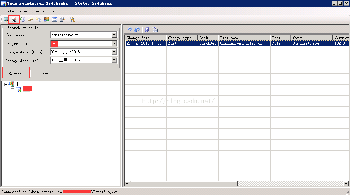Click the $ root server tree icon
The height and width of the screenshot is (195, 350).
[x=11, y=84]
